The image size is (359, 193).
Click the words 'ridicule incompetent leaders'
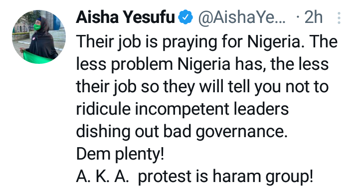[182, 109]
